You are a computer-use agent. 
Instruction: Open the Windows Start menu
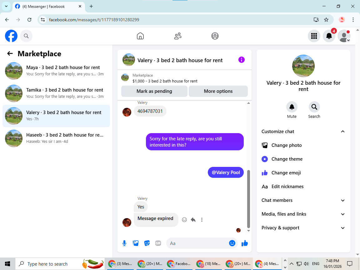[x=7, y=264]
